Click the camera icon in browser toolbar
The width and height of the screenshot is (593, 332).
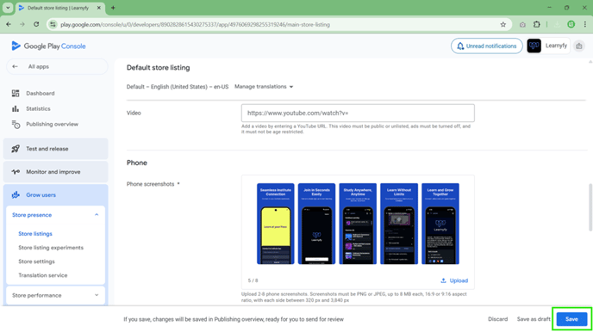point(522,25)
